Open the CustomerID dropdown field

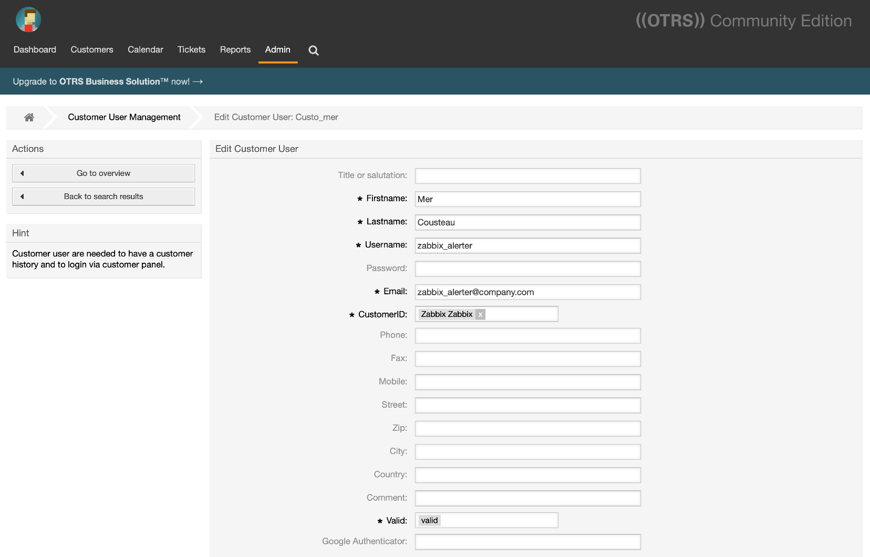pyautogui.click(x=520, y=314)
